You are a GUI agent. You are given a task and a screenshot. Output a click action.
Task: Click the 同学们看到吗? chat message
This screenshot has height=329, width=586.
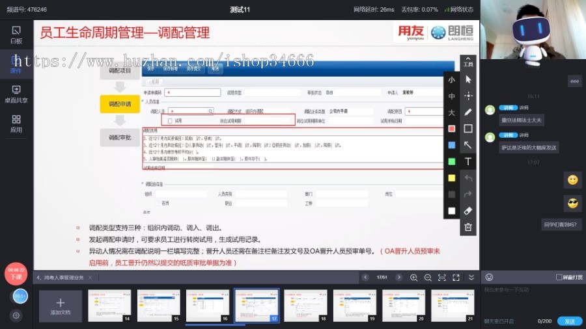point(560,224)
